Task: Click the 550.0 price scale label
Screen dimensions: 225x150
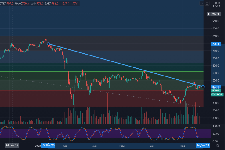Action: [216, 80]
